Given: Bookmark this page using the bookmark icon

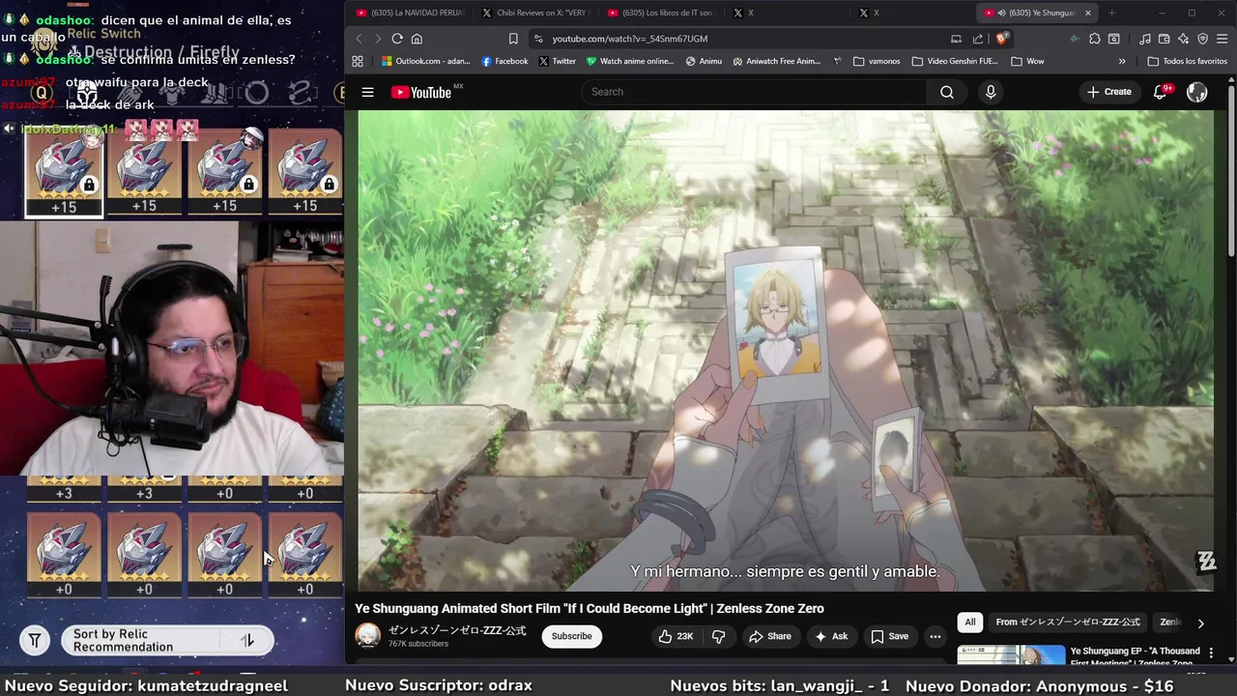Looking at the screenshot, I should pos(513,39).
